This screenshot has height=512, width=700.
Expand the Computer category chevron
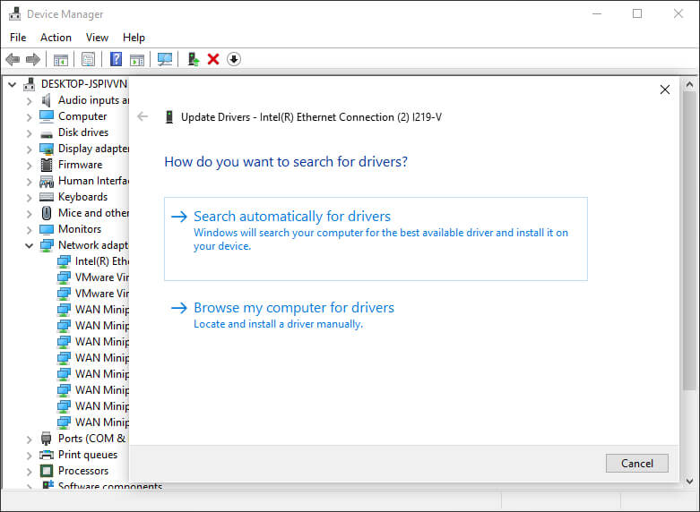pyautogui.click(x=29, y=117)
